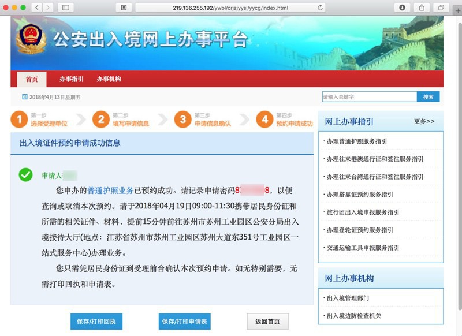Click the 网上办事机构 panel heading
The height and width of the screenshot is (336, 462).
tap(349, 278)
